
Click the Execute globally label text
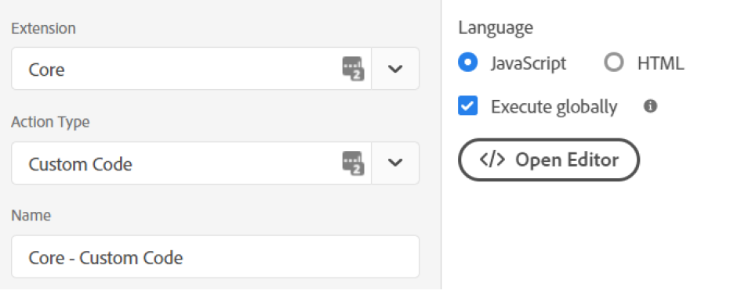pyautogui.click(x=554, y=107)
